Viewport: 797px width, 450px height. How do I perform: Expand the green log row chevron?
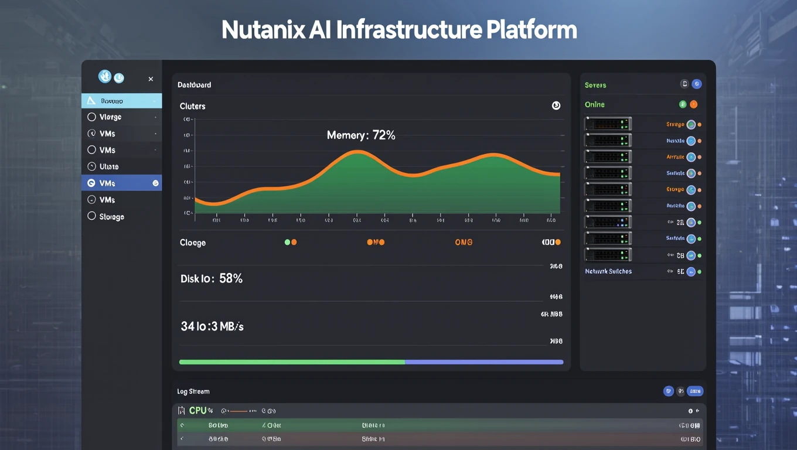click(182, 425)
